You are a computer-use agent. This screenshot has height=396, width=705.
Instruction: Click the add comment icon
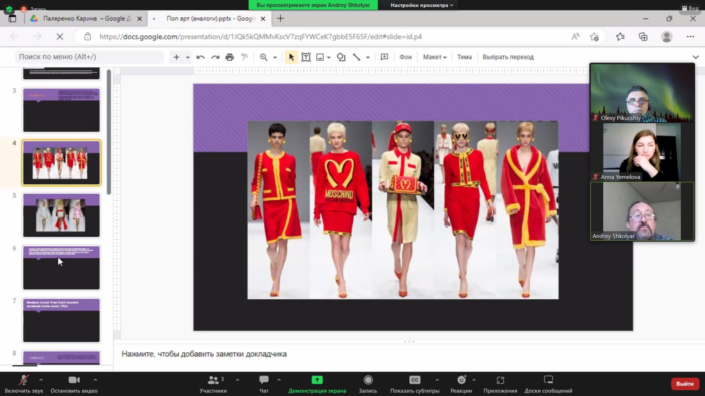(x=384, y=57)
